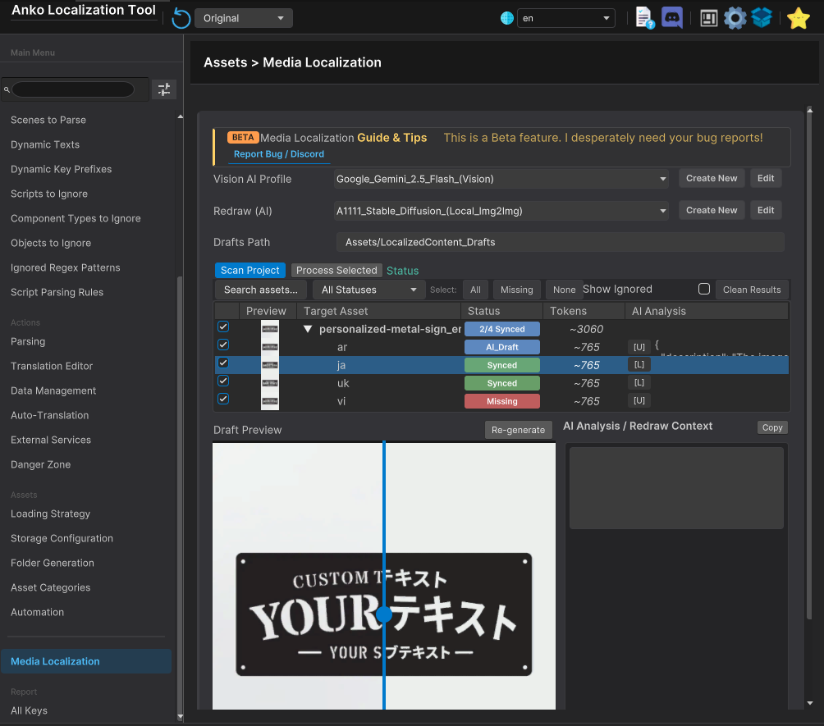Click the AI_Draft status badge
Viewport: 824px width, 726px height.
click(x=501, y=347)
